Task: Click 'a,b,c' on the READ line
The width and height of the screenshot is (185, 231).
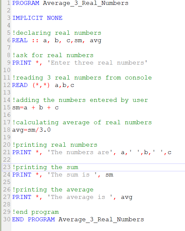Action: (64, 85)
